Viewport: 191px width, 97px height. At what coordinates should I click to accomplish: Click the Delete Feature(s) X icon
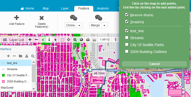coord(41,18)
